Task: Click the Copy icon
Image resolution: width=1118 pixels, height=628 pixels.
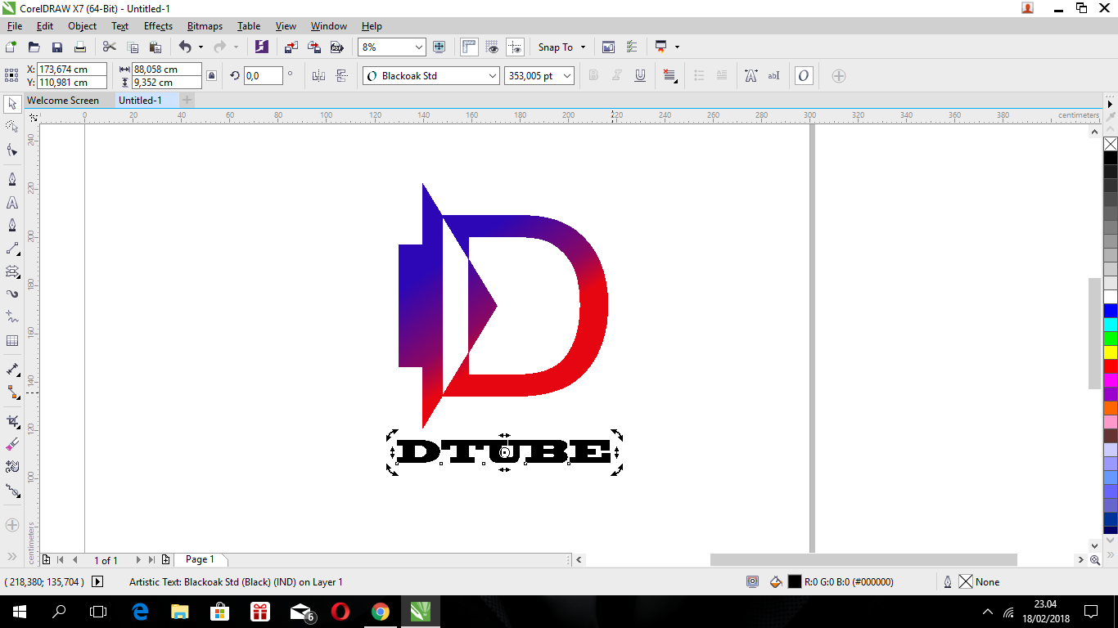Action: (133, 47)
